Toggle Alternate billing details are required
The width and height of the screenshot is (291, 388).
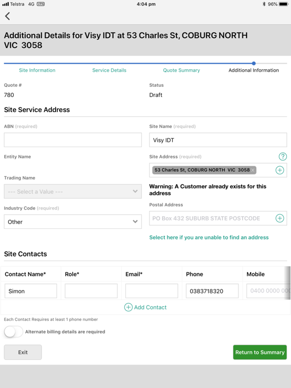pos(13,331)
